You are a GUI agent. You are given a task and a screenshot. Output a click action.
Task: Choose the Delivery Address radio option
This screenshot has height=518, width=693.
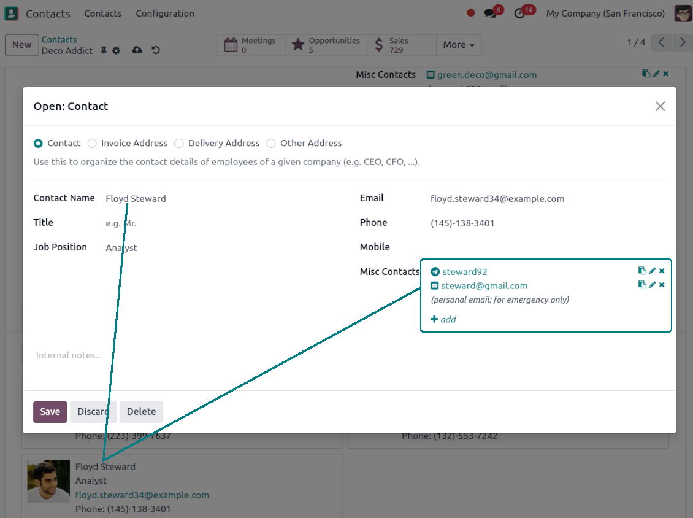tap(179, 144)
